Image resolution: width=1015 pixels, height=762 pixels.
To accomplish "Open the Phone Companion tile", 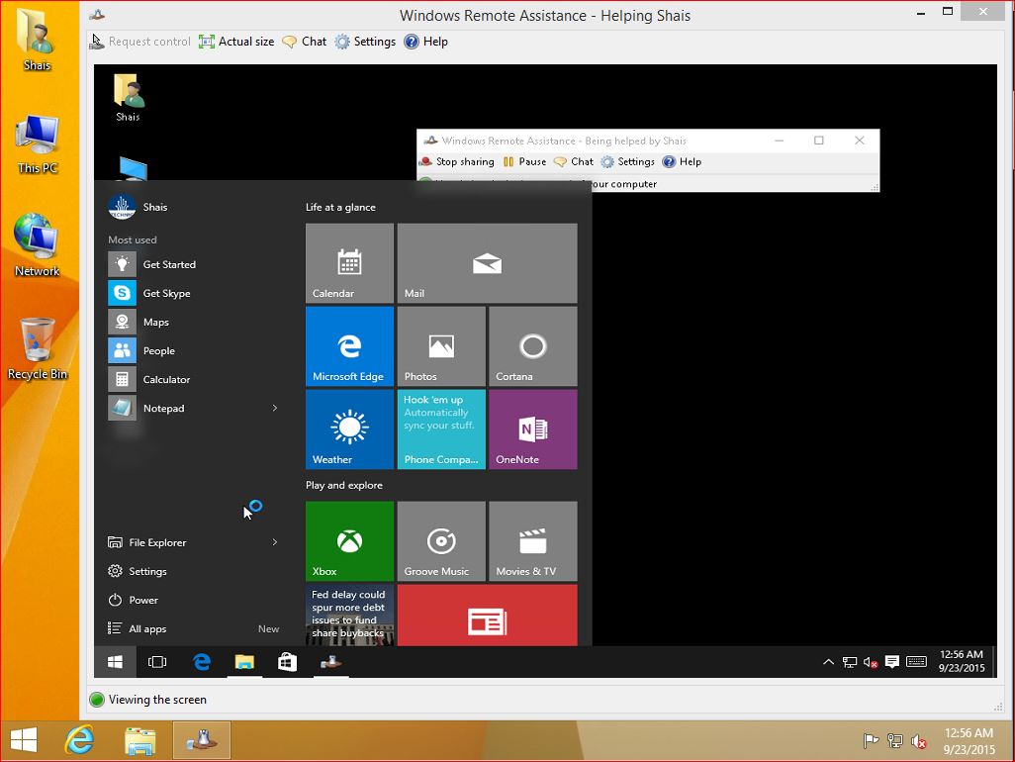I will tap(441, 429).
